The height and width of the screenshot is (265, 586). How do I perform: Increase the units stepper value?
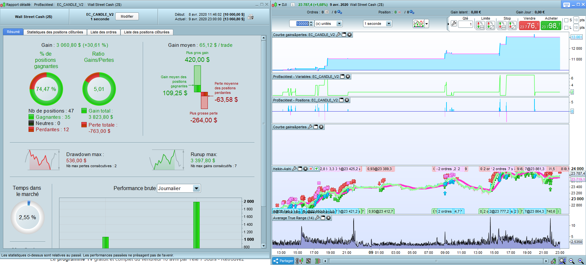[311, 22]
